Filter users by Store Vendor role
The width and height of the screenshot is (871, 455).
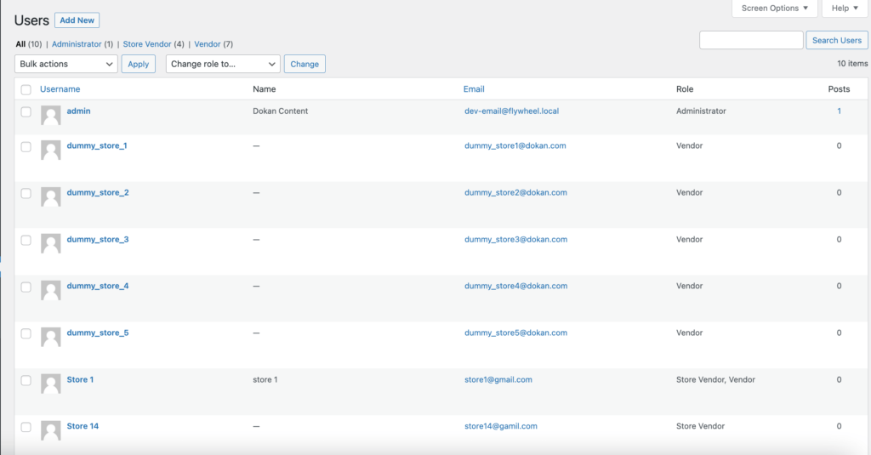(147, 44)
